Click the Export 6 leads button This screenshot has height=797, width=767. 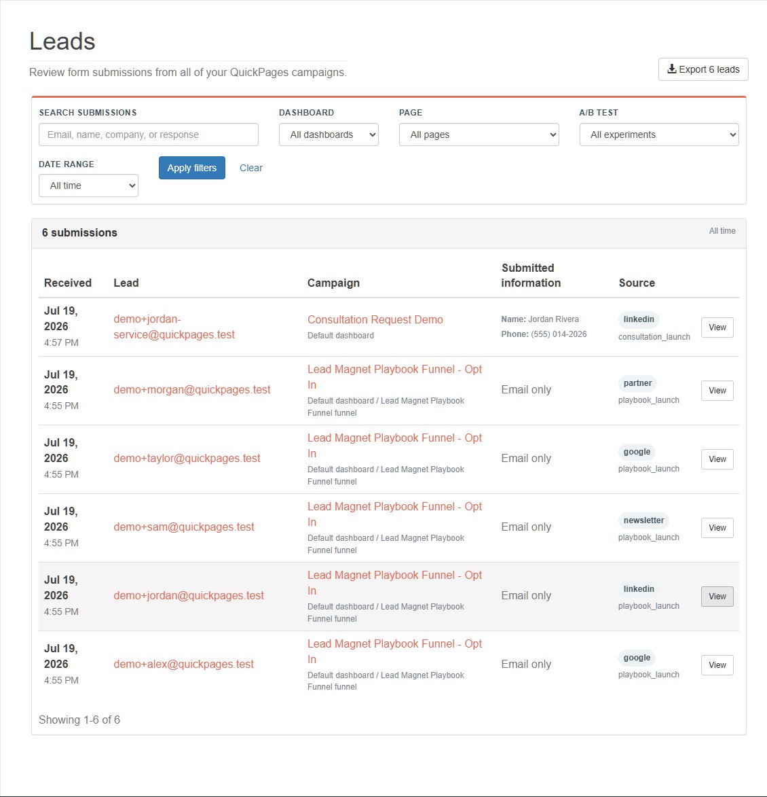tap(703, 69)
